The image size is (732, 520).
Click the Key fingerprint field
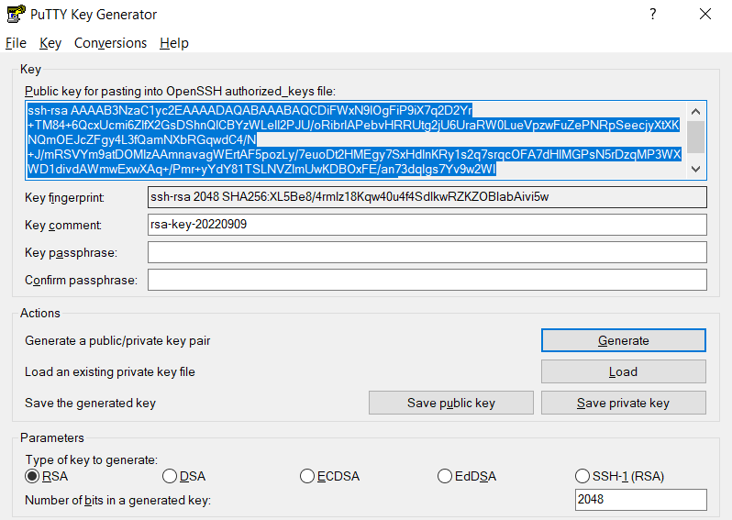tap(427, 197)
